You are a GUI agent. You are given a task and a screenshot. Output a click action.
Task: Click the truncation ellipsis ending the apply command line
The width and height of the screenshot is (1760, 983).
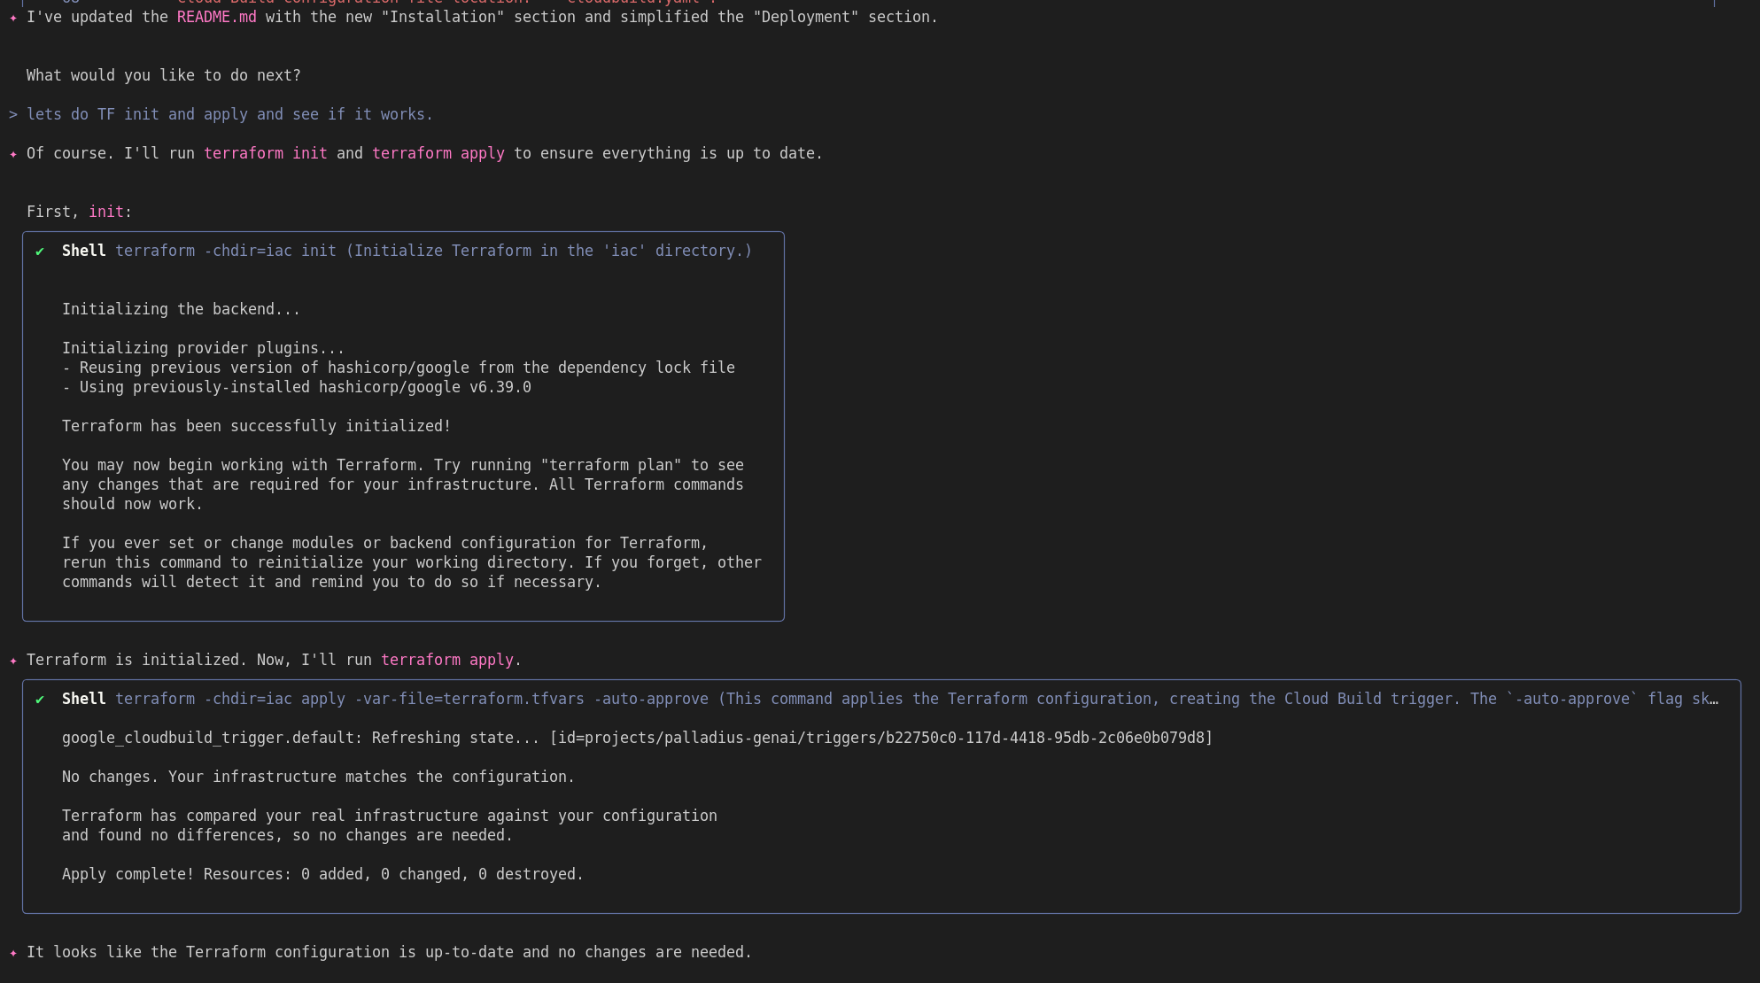tap(1714, 699)
